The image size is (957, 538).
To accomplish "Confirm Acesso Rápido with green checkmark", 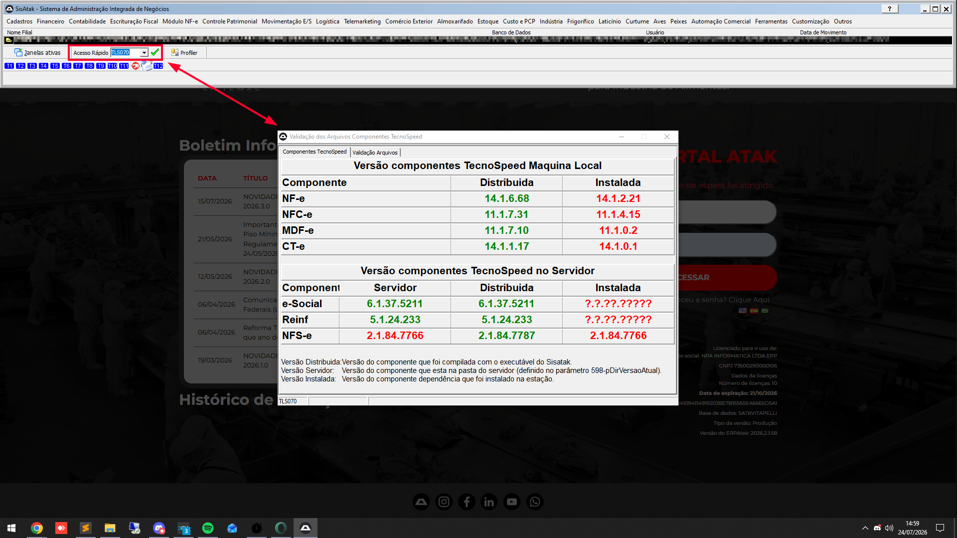I will pyautogui.click(x=155, y=52).
